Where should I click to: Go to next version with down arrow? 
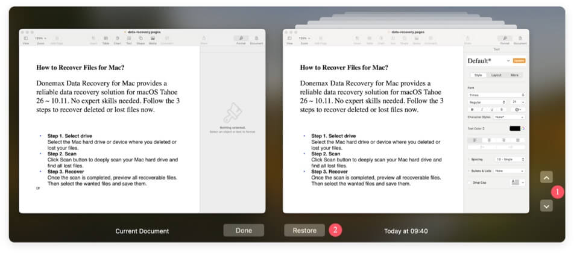546,206
